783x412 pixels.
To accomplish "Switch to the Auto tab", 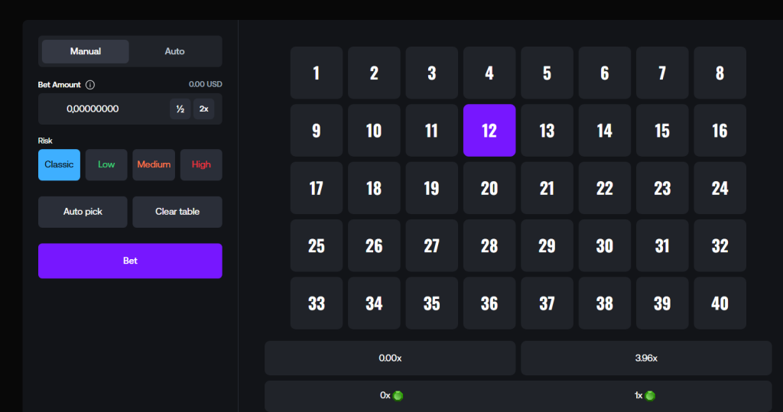I will click(174, 51).
